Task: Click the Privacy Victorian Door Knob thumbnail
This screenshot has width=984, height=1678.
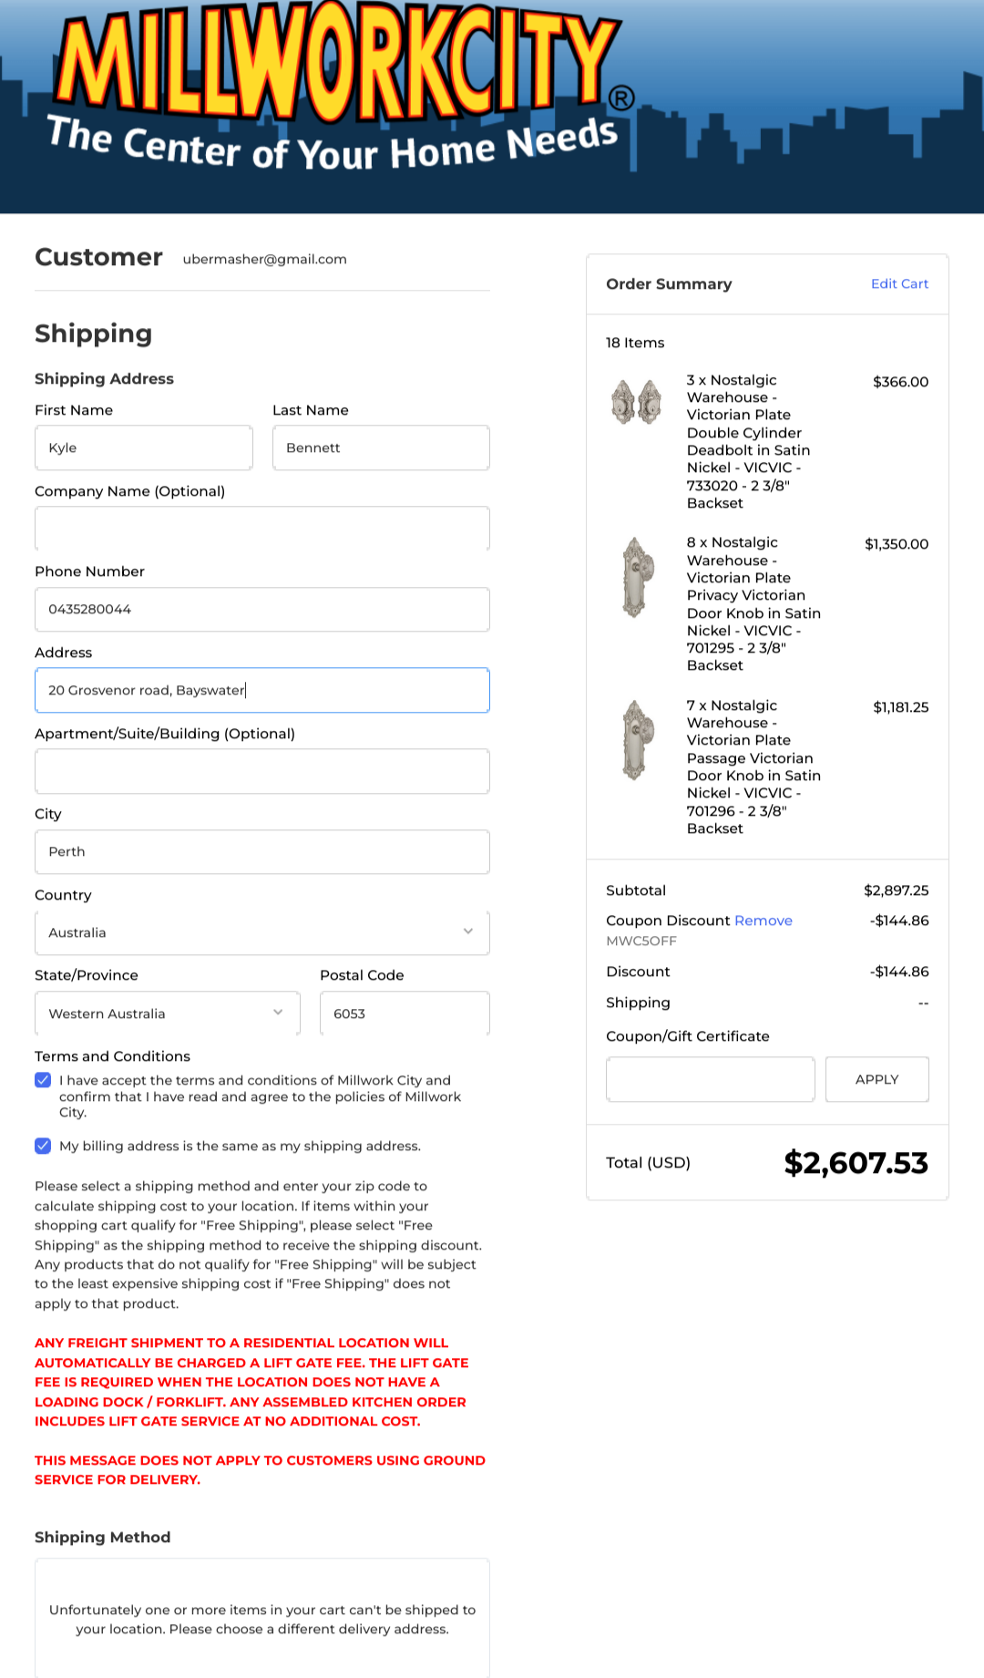Action: 637,578
